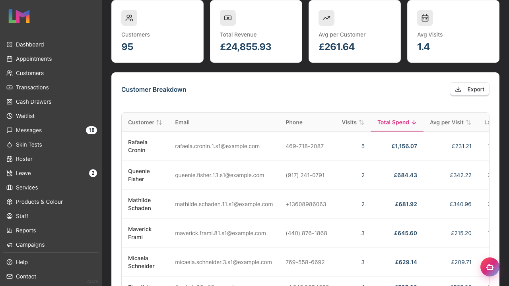Click the Avg Visits calendar card icon

pos(425,18)
